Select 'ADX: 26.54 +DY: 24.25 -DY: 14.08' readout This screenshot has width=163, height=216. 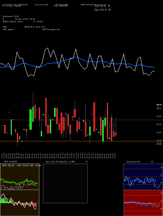click(21, 166)
